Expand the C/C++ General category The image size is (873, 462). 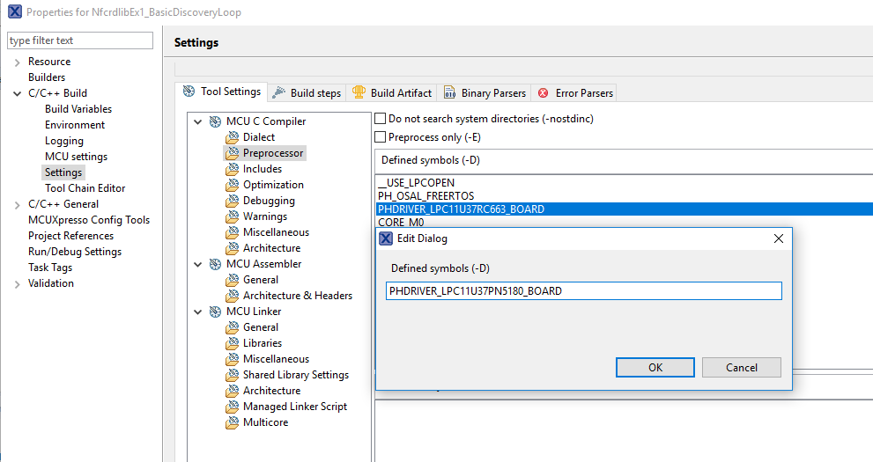pos(17,204)
